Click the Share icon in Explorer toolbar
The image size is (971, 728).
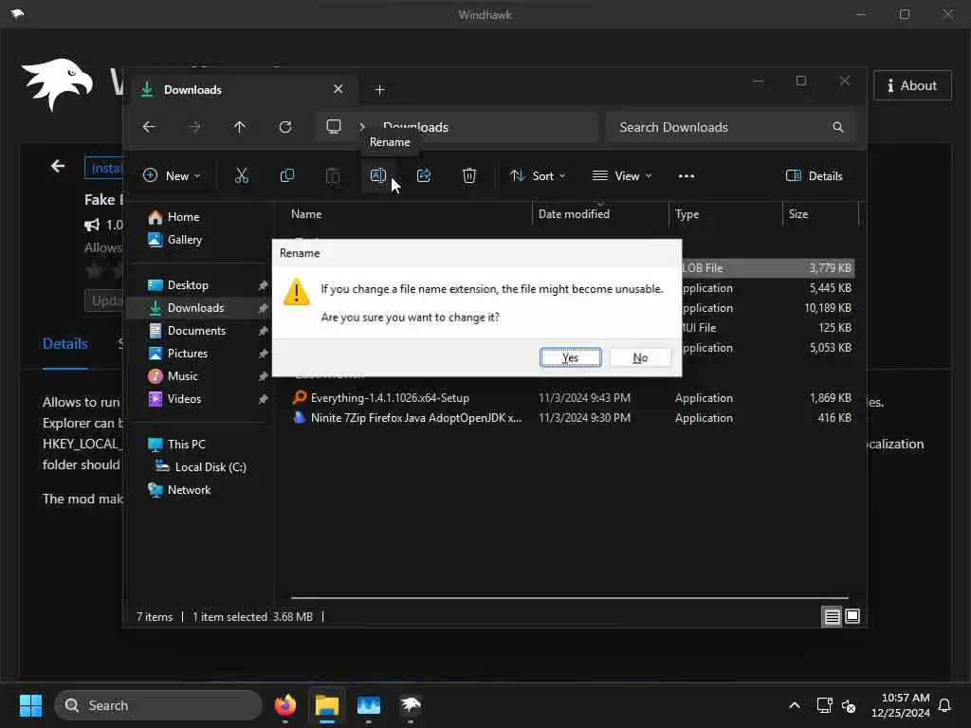point(424,175)
